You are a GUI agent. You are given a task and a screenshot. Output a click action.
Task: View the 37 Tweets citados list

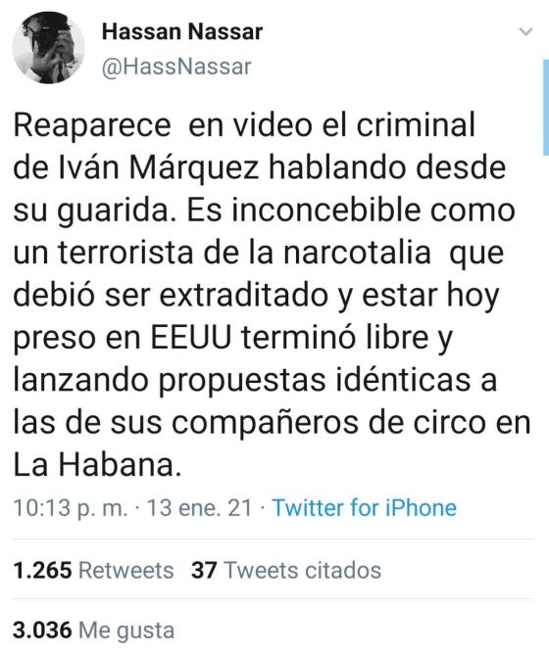tap(286, 570)
